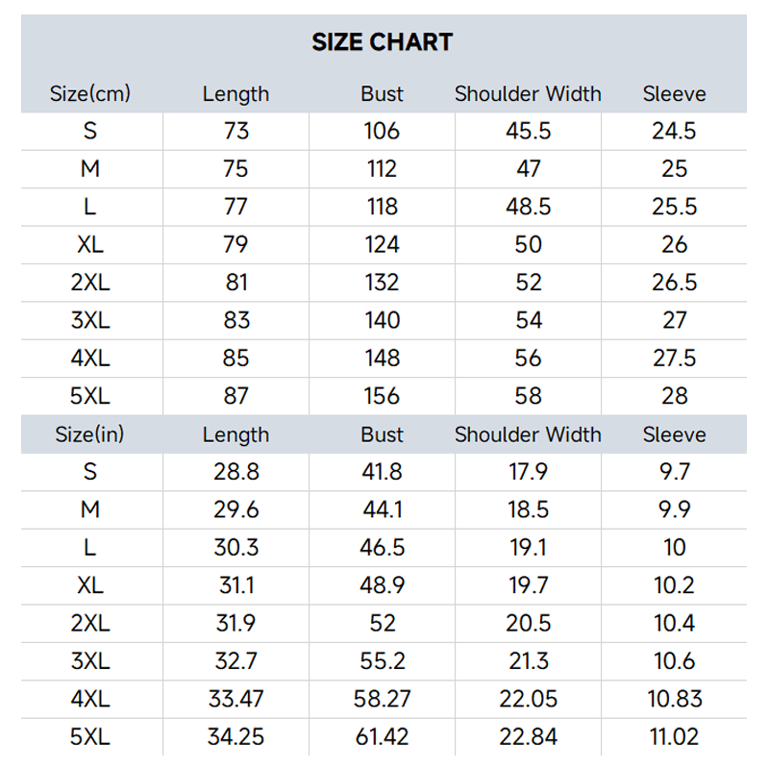Select Shoulder Width value 48.5
Screen dimensions: 769x769
pos(528,207)
